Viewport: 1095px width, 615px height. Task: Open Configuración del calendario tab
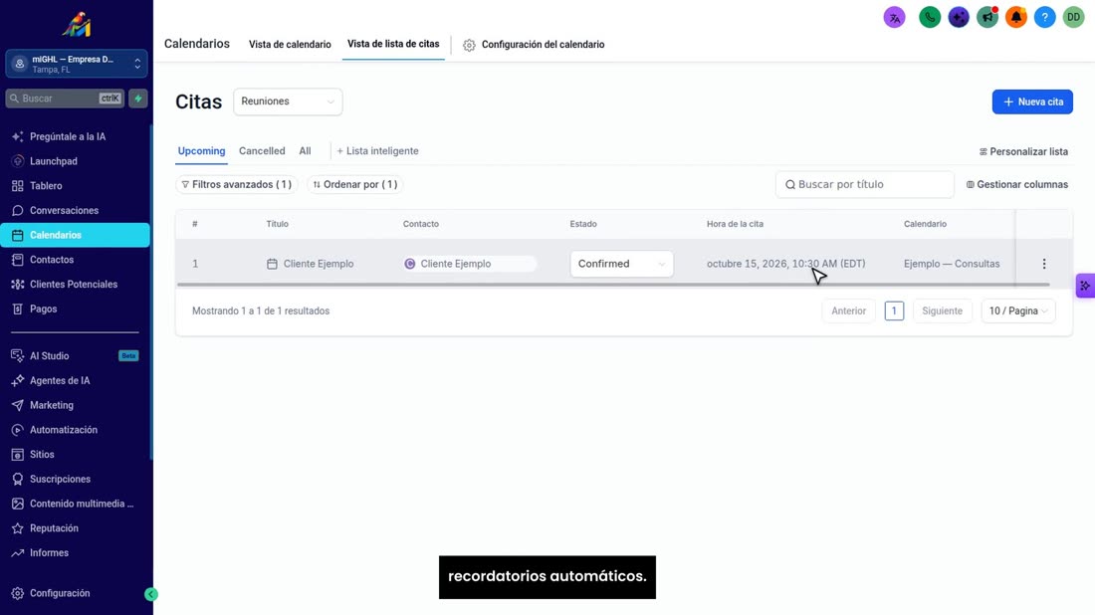[535, 45]
